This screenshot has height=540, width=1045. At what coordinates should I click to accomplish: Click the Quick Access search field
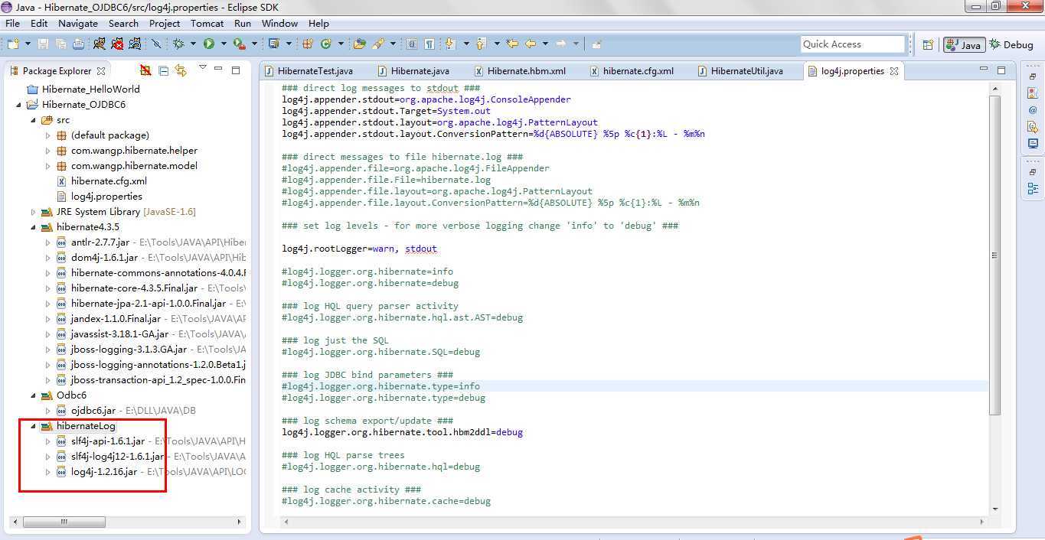pos(852,44)
